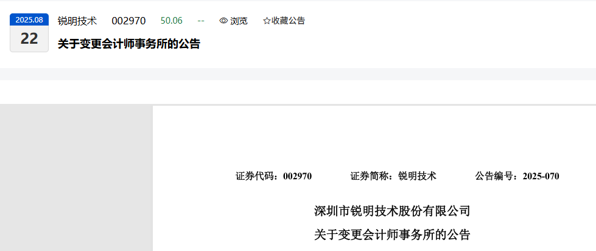This screenshot has width=596, height=251.
Task: Click 证券简称：锐明技术 in the document
Action: tap(393, 176)
